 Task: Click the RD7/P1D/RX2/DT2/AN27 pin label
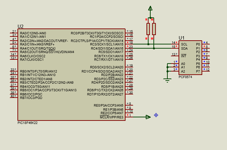(105, 94)
